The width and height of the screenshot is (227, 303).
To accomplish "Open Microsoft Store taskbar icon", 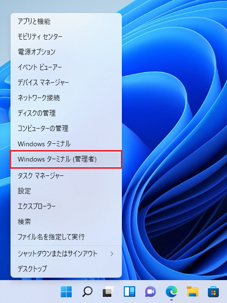I will tap(214, 292).
